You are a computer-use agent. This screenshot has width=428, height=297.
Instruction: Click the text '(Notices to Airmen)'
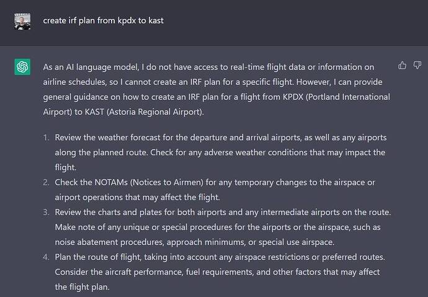166,182
